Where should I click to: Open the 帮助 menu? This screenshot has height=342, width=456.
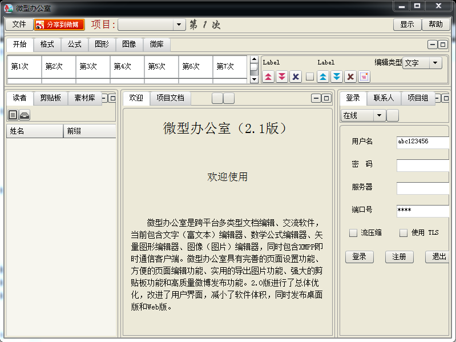[x=435, y=25]
